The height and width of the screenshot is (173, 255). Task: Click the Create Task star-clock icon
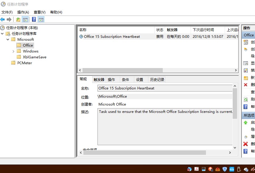[x=246, y=49]
